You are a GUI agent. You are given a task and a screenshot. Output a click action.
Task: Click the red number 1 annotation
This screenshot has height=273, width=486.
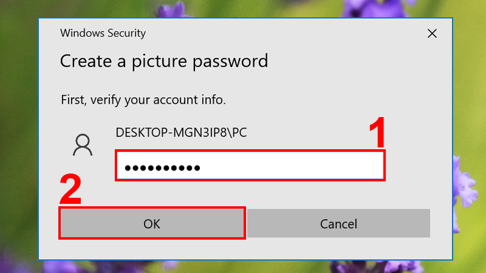tap(377, 132)
